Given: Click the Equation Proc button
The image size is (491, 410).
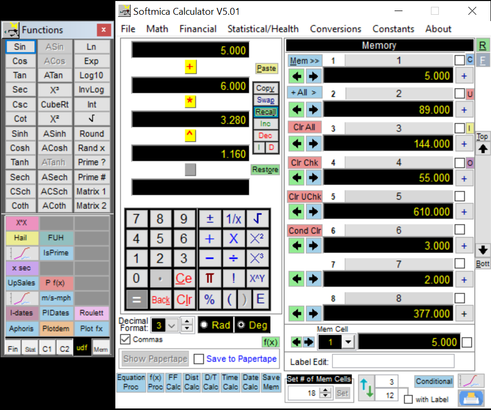Looking at the screenshot, I should [x=131, y=383].
